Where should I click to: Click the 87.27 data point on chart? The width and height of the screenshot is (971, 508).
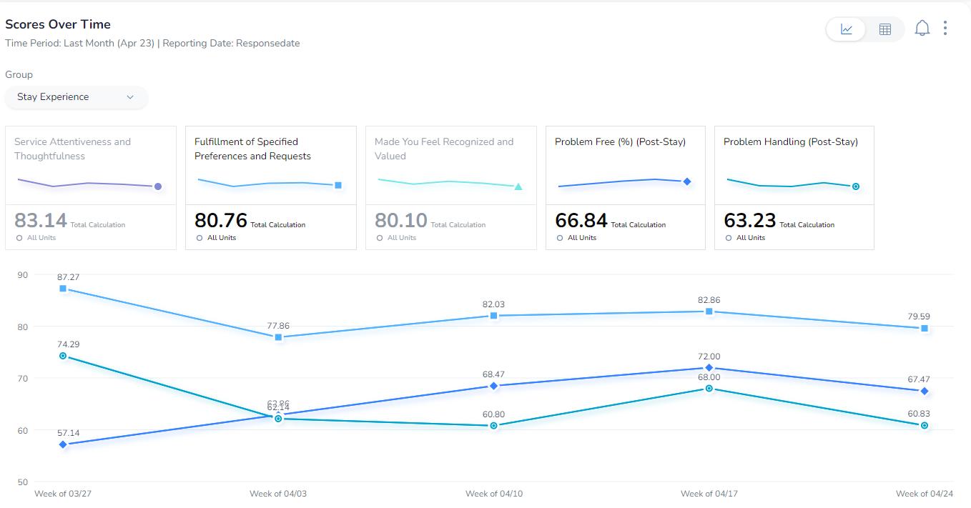coord(63,289)
